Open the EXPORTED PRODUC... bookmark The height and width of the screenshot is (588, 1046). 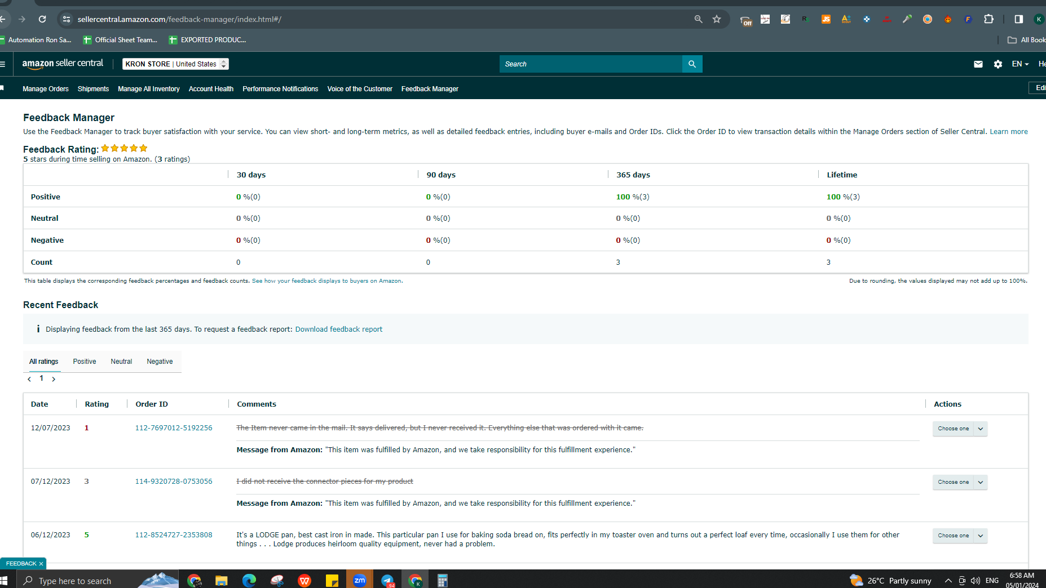click(208, 40)
